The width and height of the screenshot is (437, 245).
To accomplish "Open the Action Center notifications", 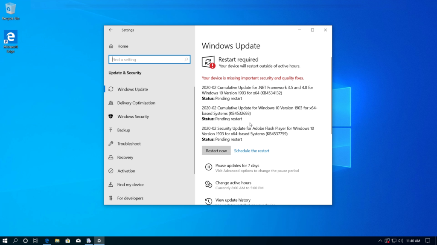I will [x=428, y=241].
